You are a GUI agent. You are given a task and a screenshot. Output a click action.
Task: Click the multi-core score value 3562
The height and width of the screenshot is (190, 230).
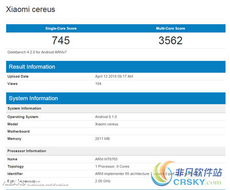pyautogui.click(x=170, y=40)
